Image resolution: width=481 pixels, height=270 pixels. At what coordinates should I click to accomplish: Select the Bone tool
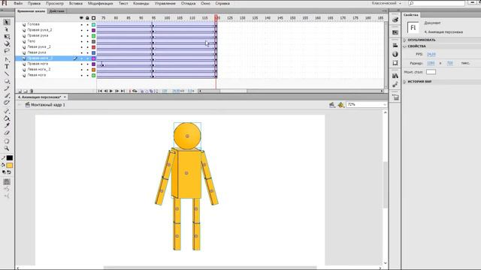[7, 111]
